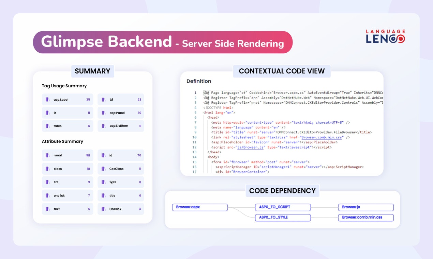
Task: Click the icon beside table tag
Action: (48, 126)
